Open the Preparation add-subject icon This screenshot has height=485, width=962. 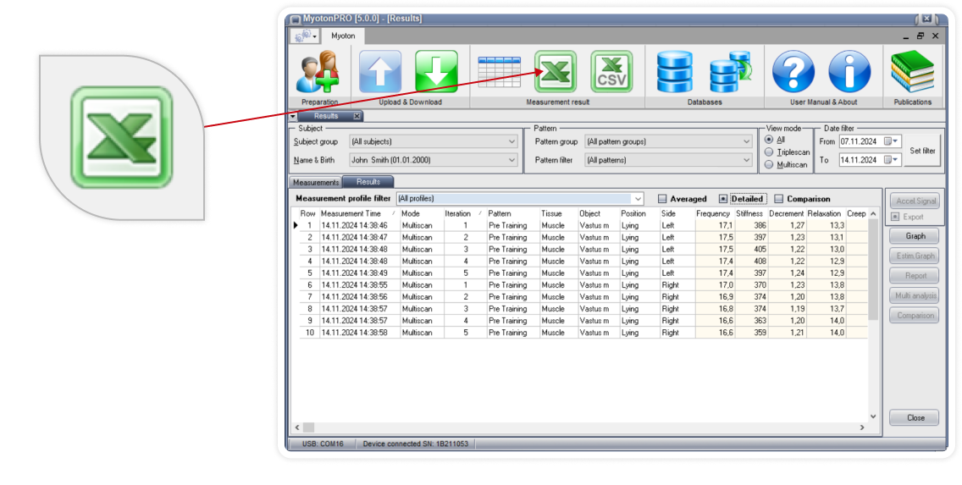(x=319, y=72)
